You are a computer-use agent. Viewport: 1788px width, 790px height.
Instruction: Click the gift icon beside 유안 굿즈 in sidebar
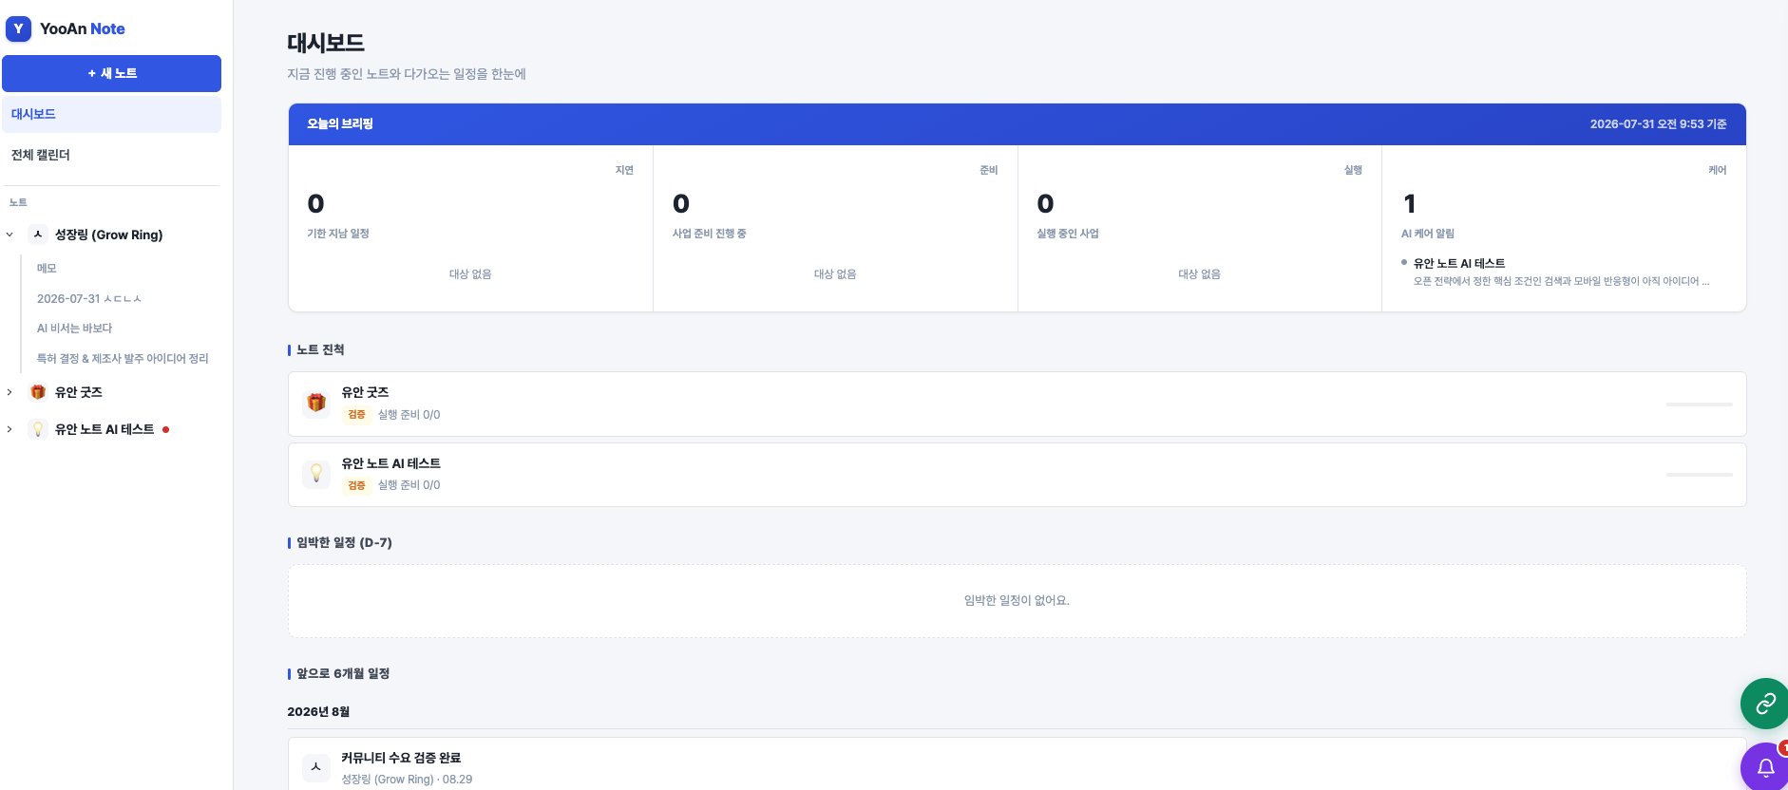[38, 392]
